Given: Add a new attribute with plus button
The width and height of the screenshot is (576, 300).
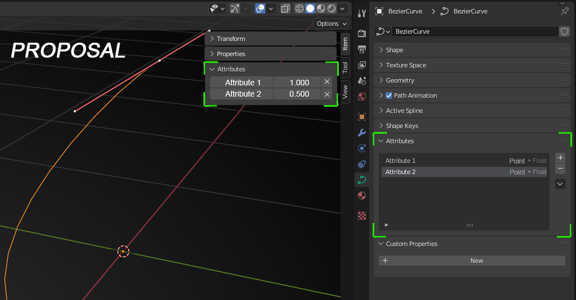Looking at the screenshot, I should 560,157.
